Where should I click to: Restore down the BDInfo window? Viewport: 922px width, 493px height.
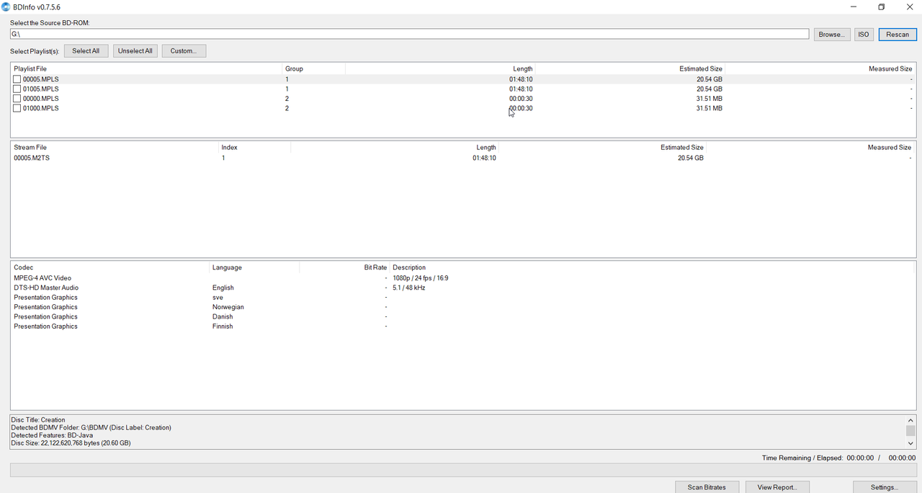(x=881, y=6)
